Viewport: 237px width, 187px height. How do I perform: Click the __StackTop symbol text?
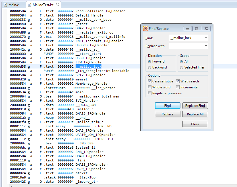pos(86,177)
